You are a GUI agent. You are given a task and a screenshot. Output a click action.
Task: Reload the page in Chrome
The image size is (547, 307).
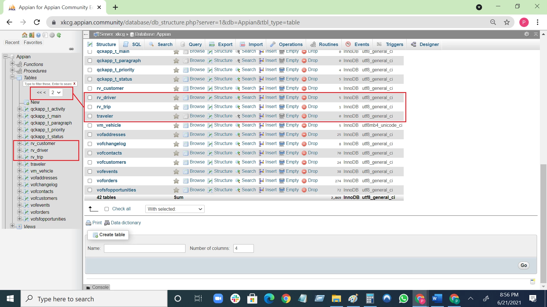tap(37, 22)
